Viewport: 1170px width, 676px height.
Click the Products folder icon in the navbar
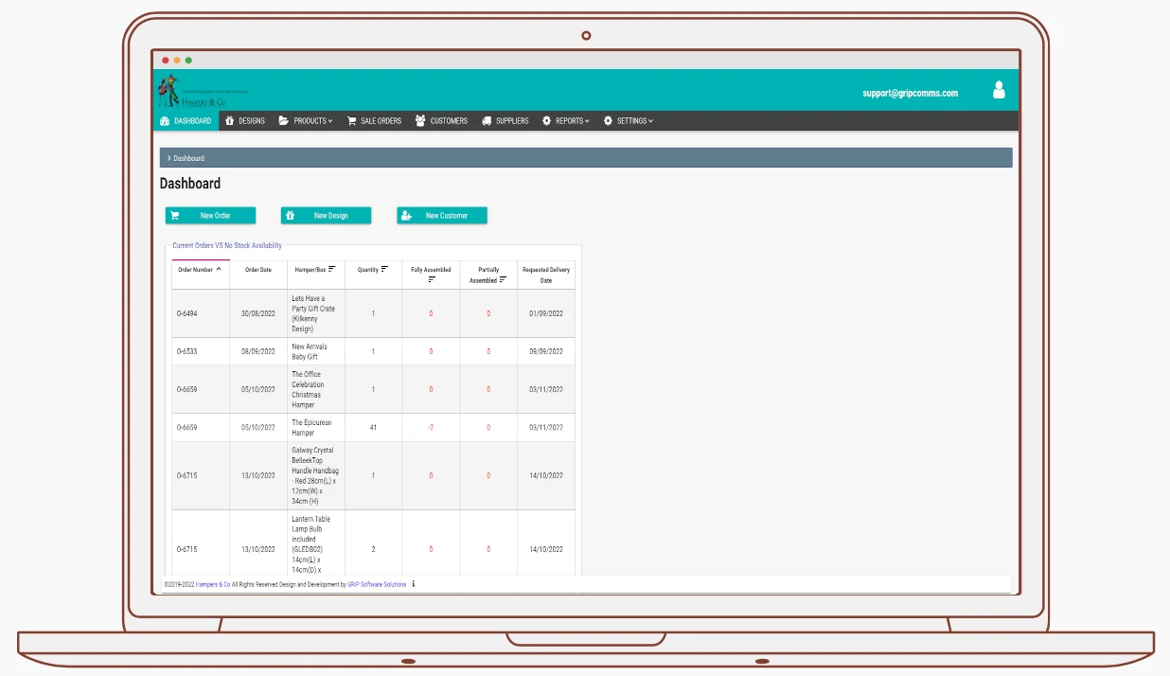(284, 121)
